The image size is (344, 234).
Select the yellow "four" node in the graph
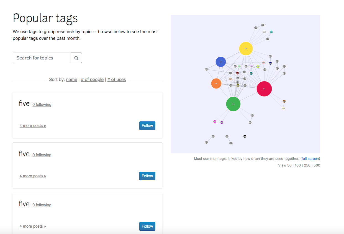pos(246,48)
